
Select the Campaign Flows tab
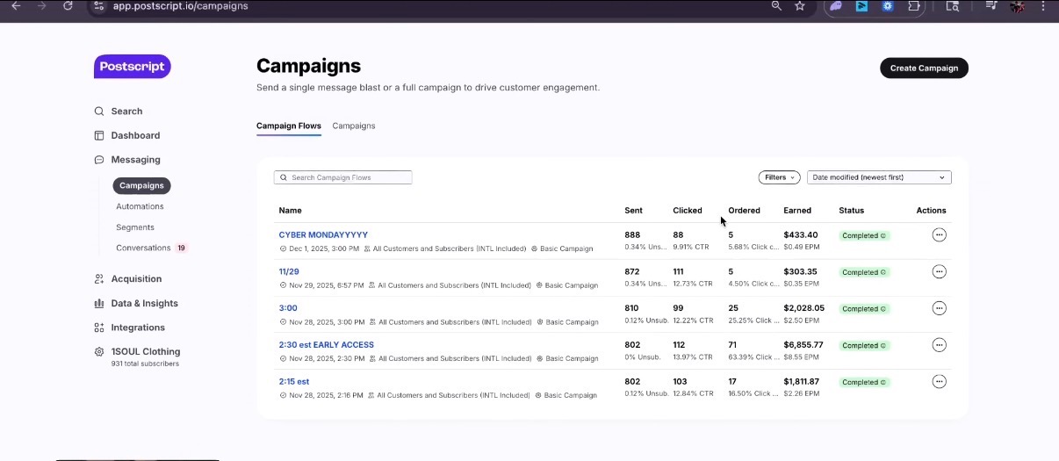tap(288, 126)
